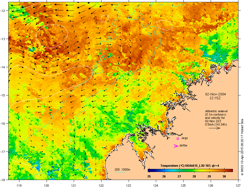The image size is (244, 188).
Task: Click the time label 22:15Z
Action: 215,98
